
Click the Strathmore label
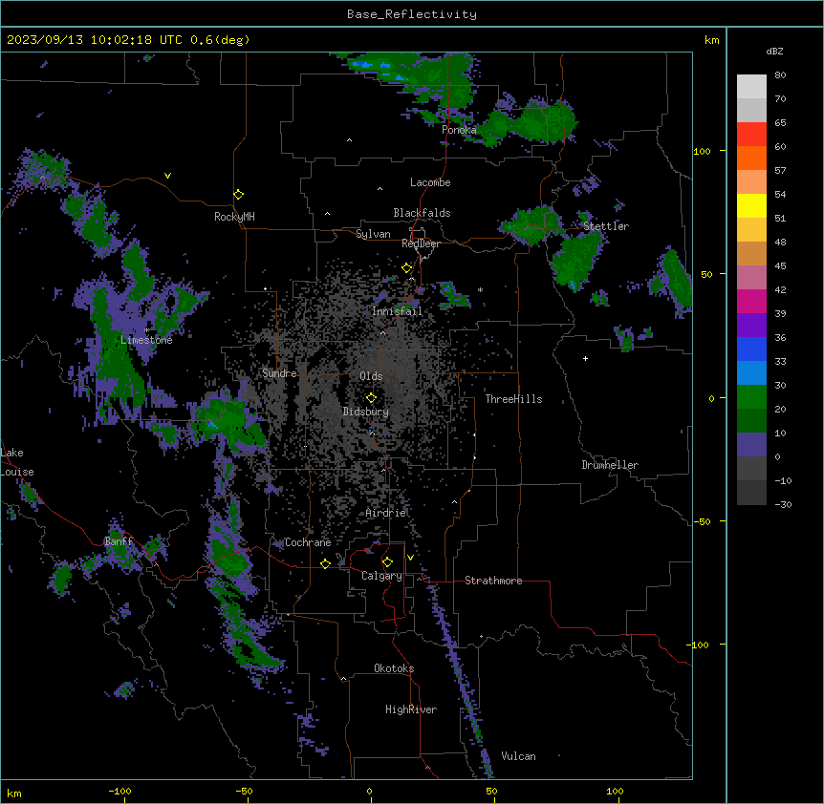tap(493, 581)
